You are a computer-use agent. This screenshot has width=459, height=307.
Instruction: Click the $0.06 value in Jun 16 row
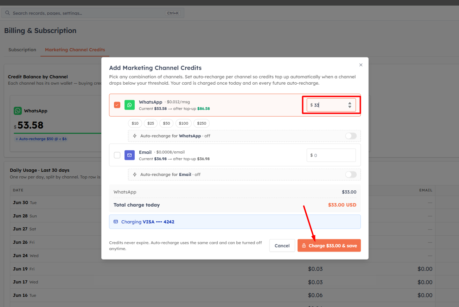pos(315,295)
